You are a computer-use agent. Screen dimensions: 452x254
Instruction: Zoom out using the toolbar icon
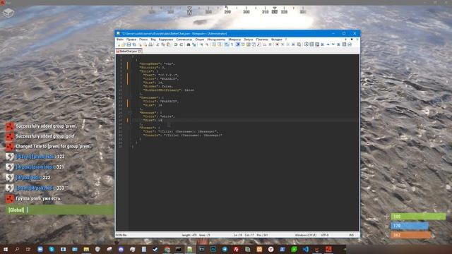click(x=207, y=44)
